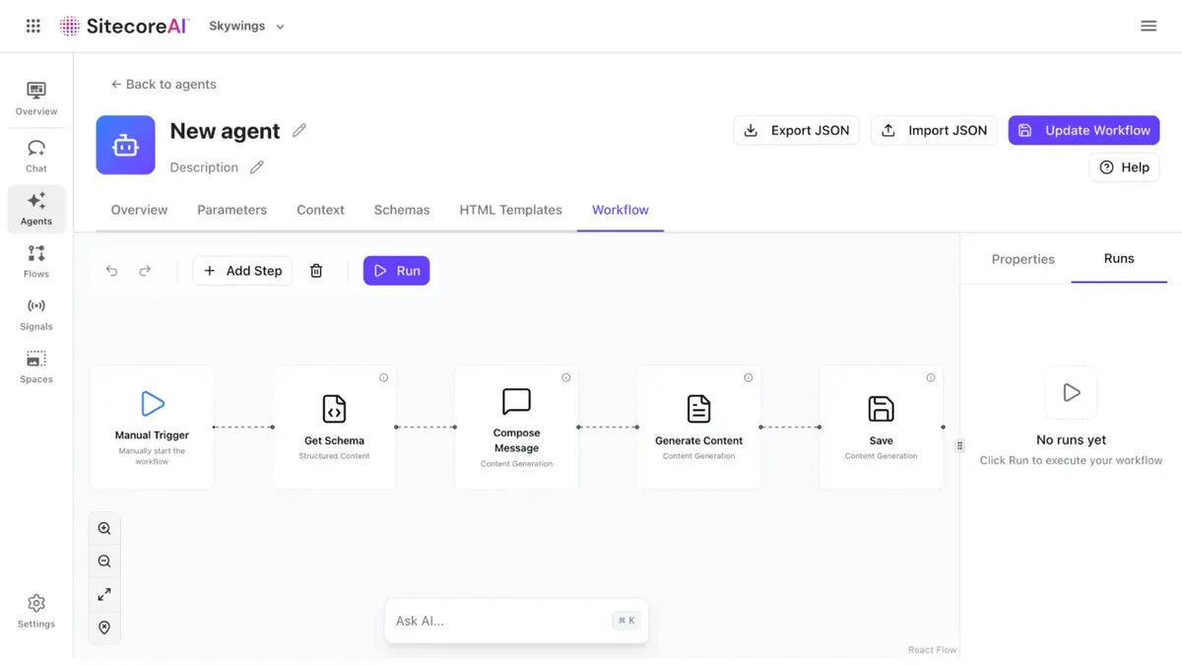Screen dimensions: 1182x665
Task: Click the 'No runs yet' text
Action: [x=1072, y=440]
